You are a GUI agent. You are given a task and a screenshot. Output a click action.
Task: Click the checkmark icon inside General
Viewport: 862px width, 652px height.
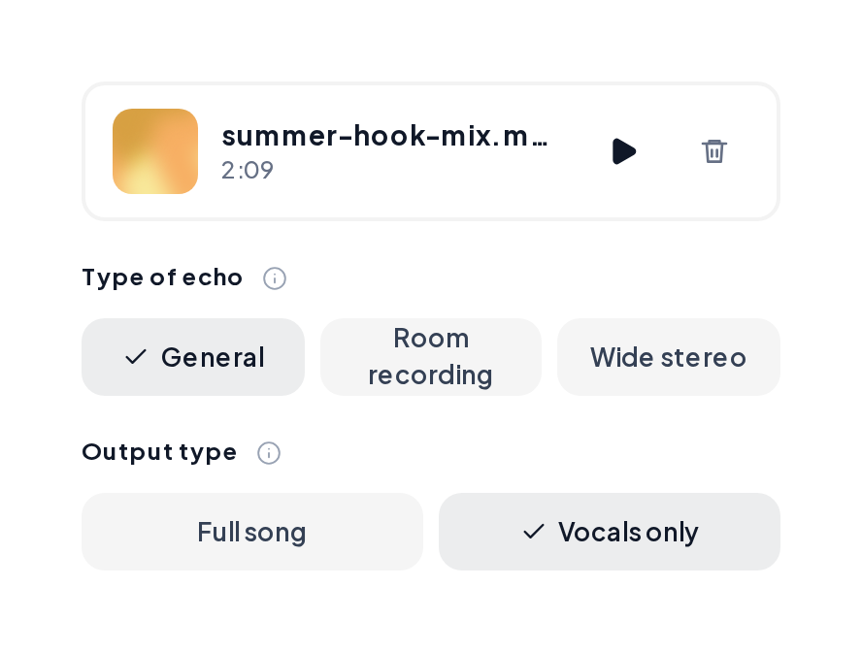click(x=136, y=357)
